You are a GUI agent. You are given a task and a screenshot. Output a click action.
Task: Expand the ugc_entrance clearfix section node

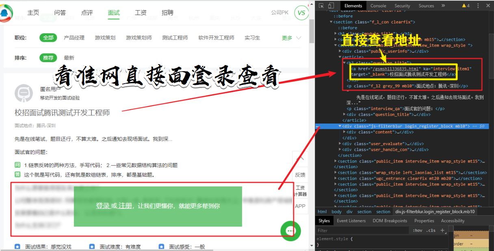click(336, 178)
